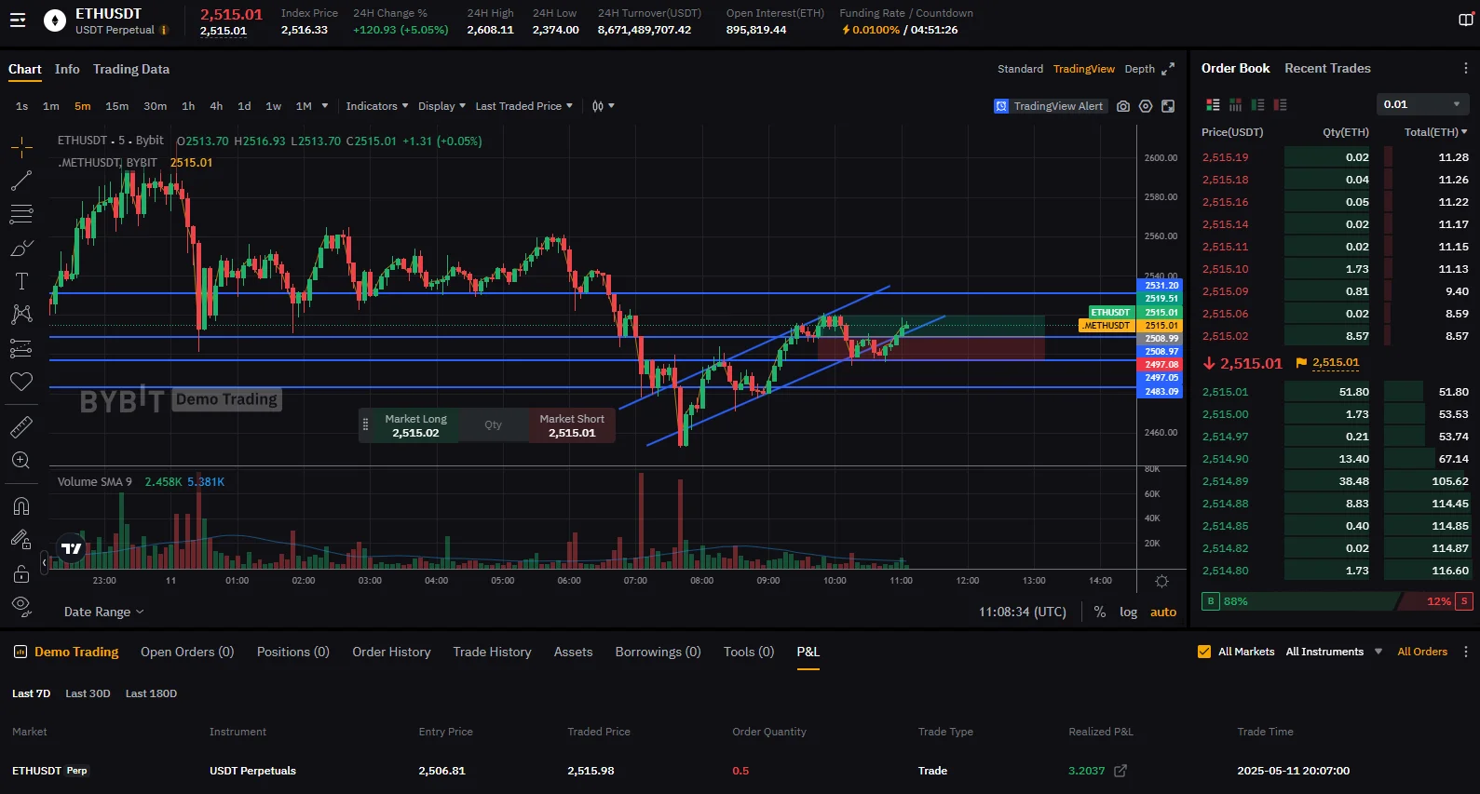1480x794 pixels.
Task: Toggle the All Markets checkbox
Action: pos(1204,652)
